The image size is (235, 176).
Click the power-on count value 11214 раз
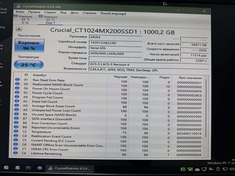click(194, 55)
